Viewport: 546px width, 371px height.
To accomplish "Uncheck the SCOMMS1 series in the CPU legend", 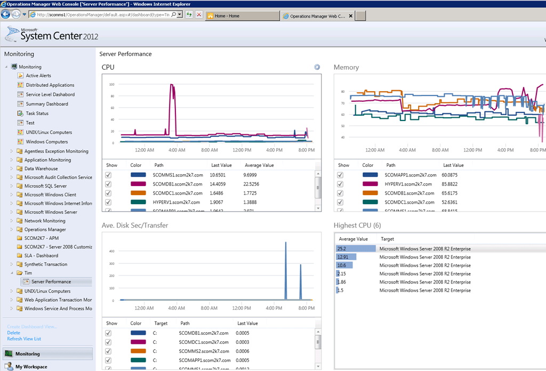I will 108,175.
